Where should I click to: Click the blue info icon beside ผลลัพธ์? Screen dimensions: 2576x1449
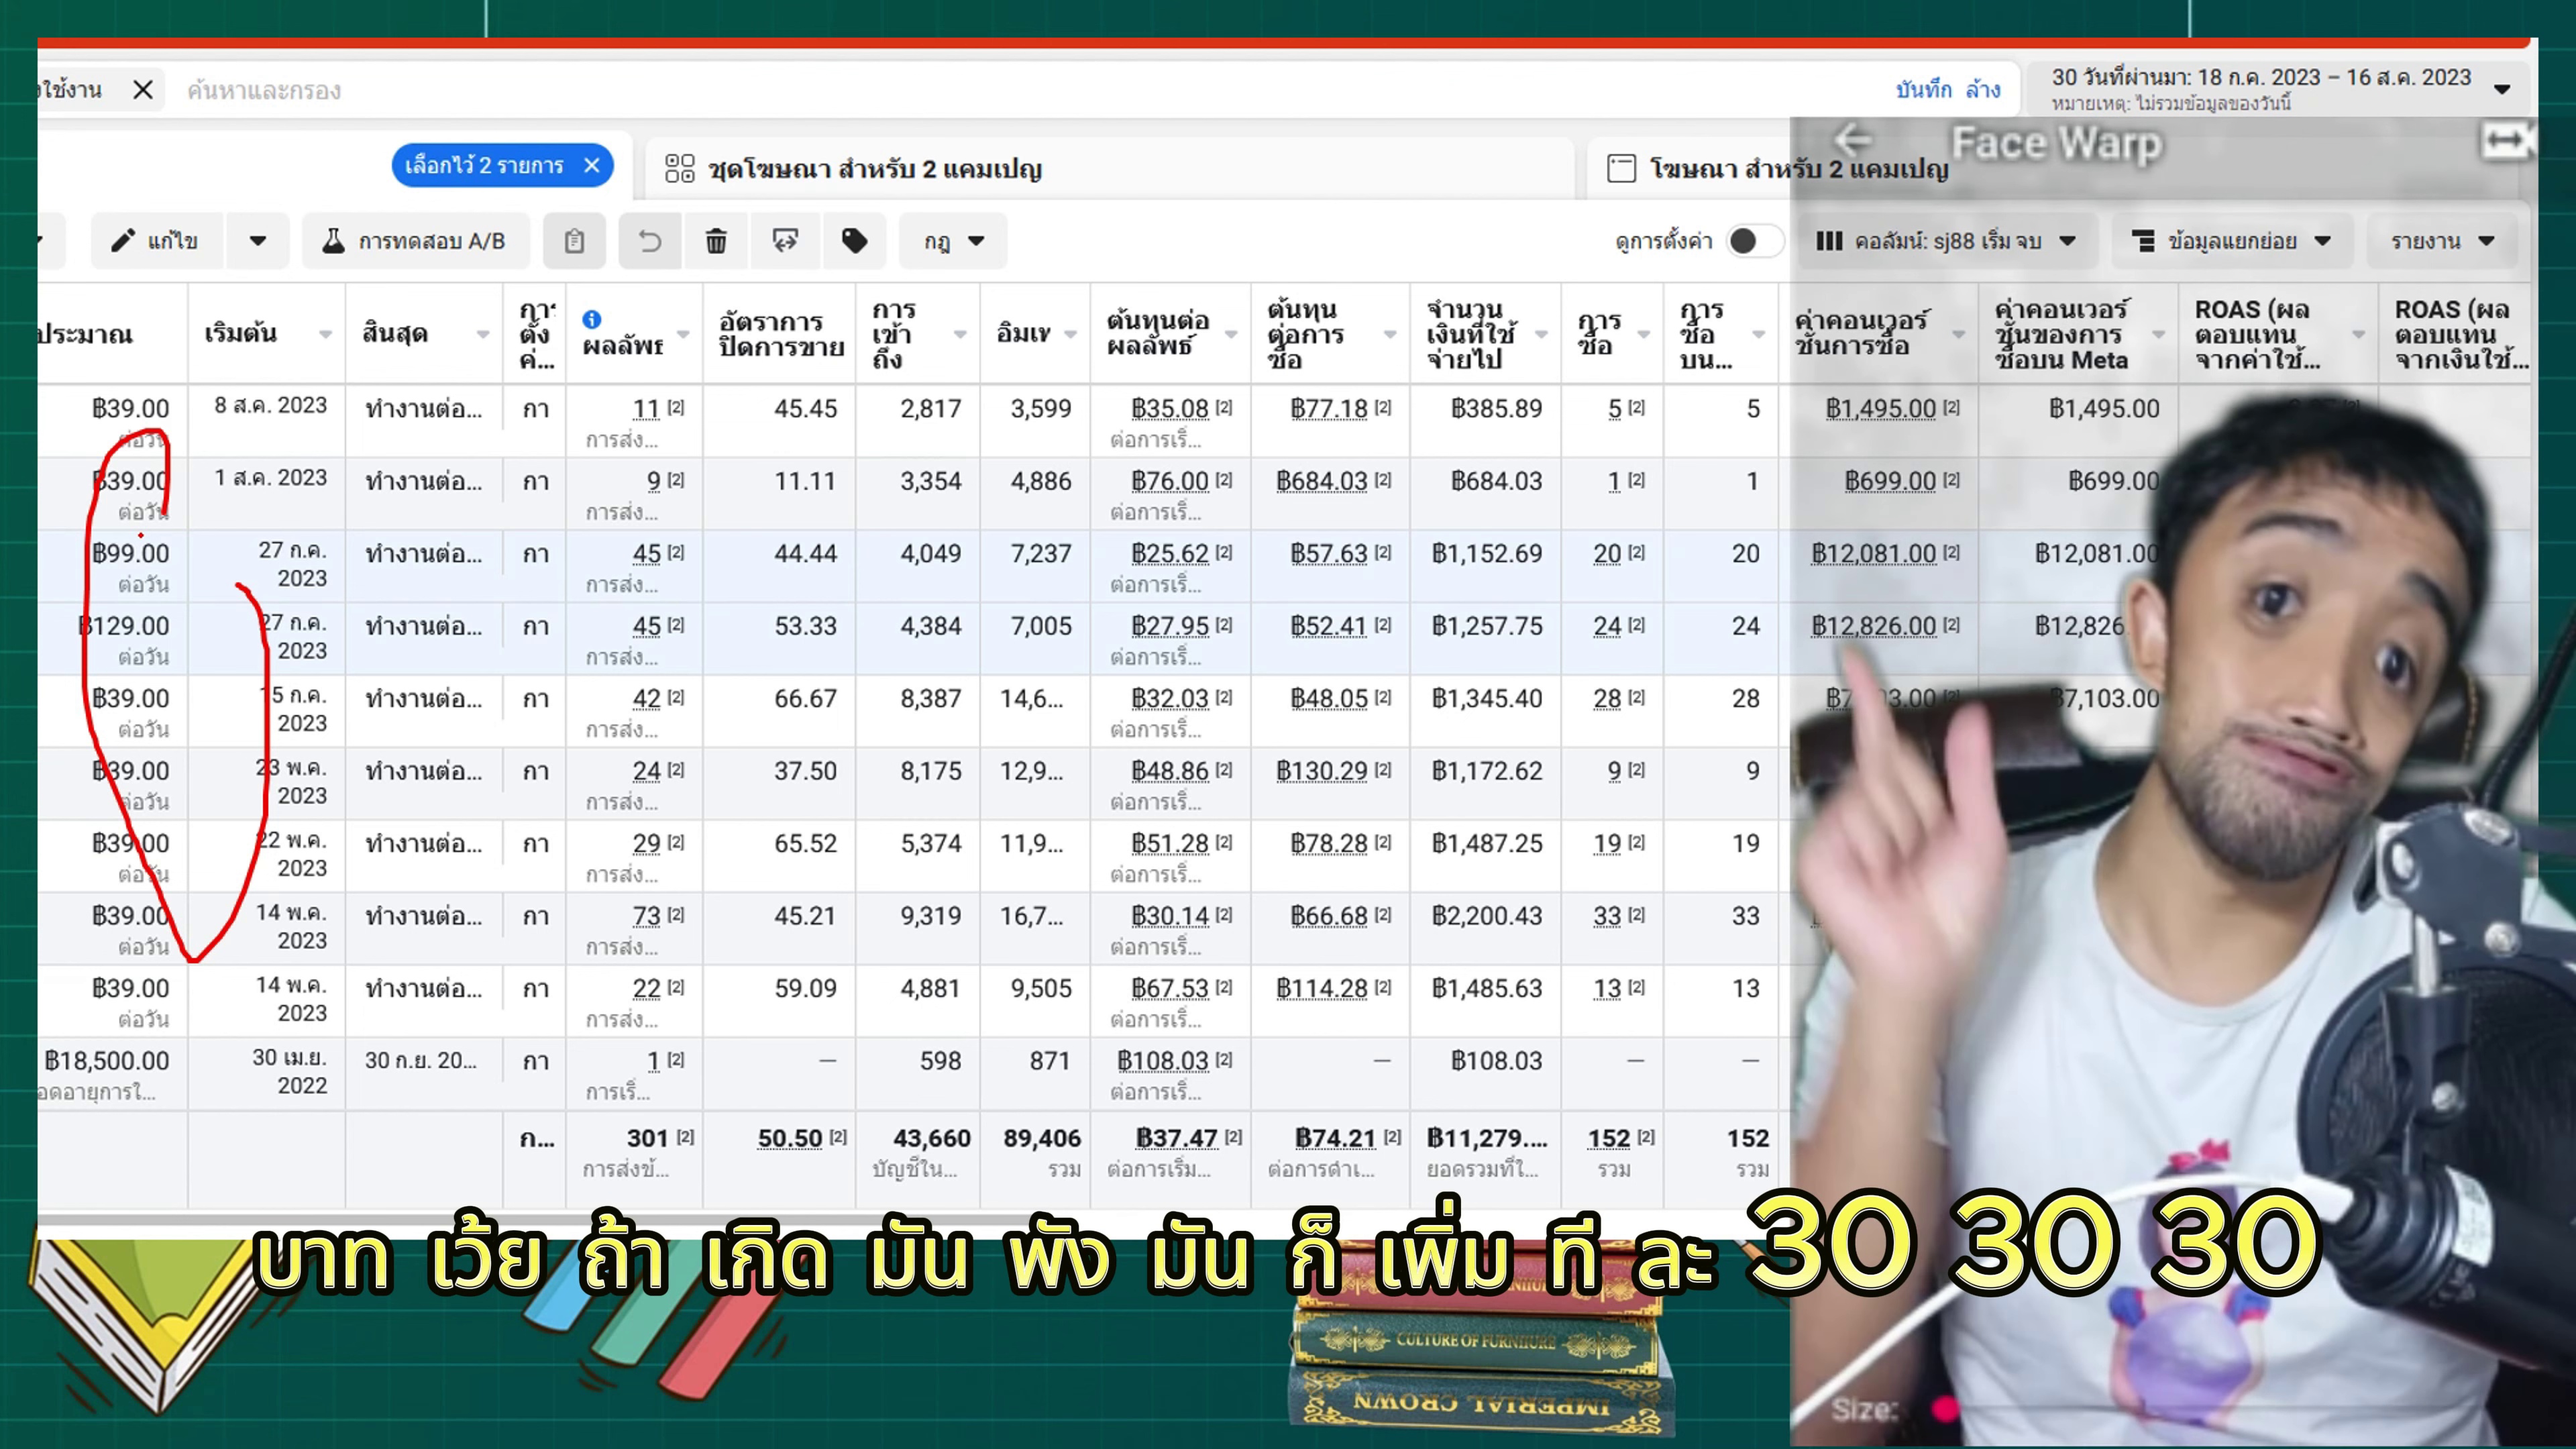[x=592, y=319]
